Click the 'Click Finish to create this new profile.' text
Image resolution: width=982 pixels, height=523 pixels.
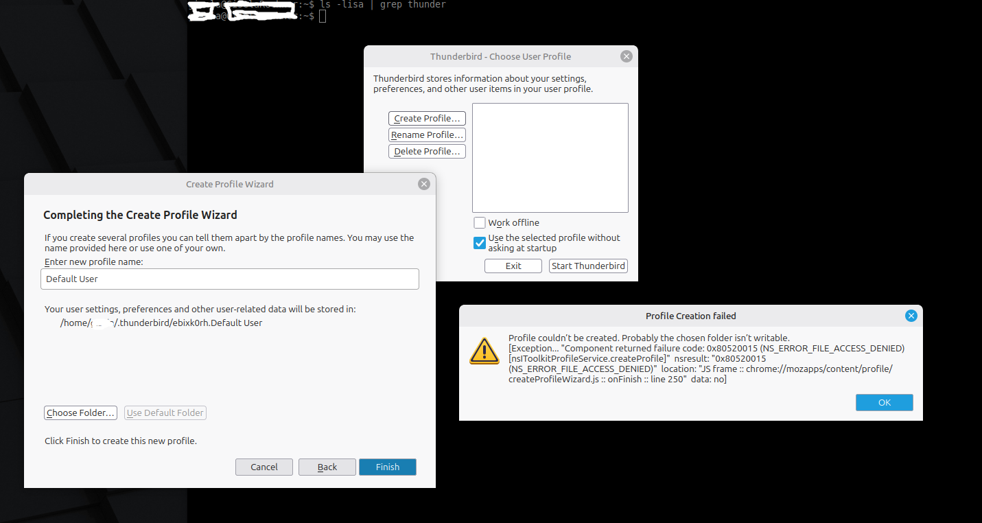click(x=121, y=441)
